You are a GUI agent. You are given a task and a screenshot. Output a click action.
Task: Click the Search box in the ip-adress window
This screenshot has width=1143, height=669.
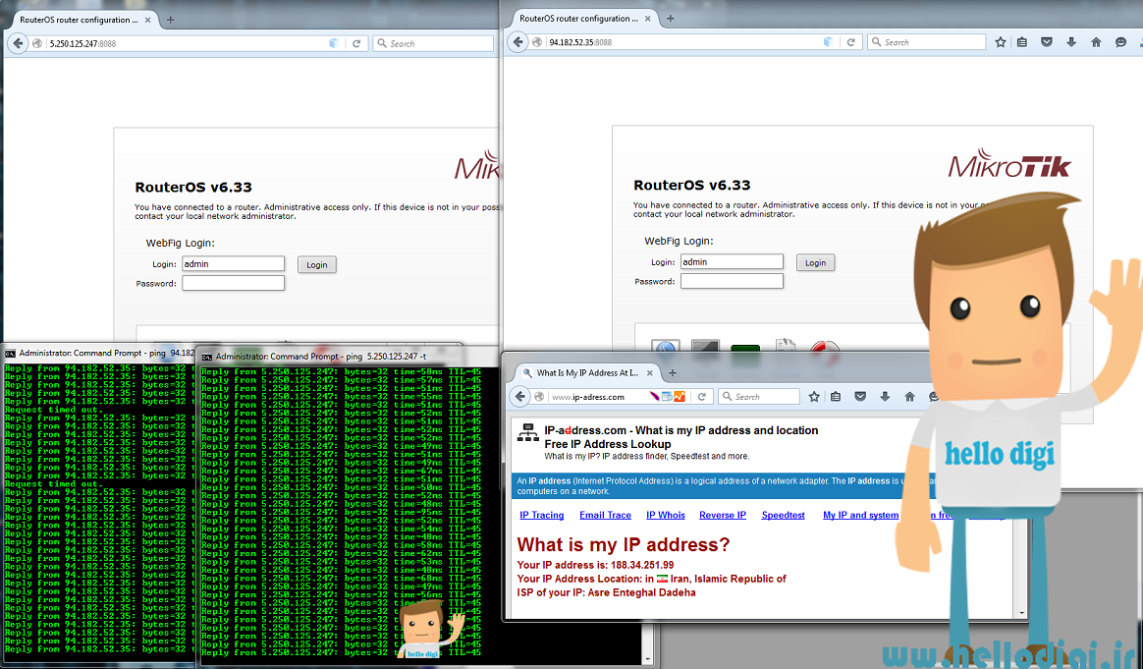click(x=759, y=396)
